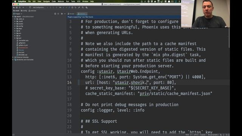
Task: Open the Project view dropdown
Action: point(18,14)
